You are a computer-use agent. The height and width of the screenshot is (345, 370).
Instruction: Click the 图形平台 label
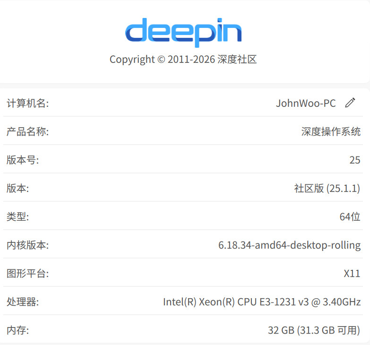(27, 273)
